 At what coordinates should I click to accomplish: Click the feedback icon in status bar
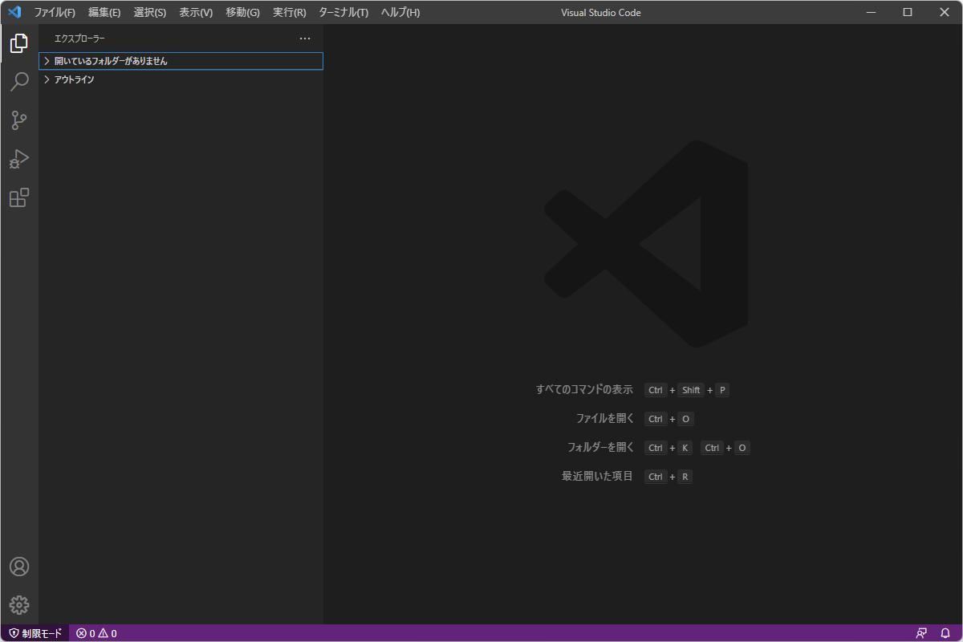click(921, 633)
